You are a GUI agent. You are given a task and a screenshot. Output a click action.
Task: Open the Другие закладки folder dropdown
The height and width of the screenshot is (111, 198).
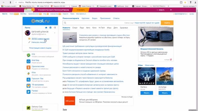tap(190, 6)
